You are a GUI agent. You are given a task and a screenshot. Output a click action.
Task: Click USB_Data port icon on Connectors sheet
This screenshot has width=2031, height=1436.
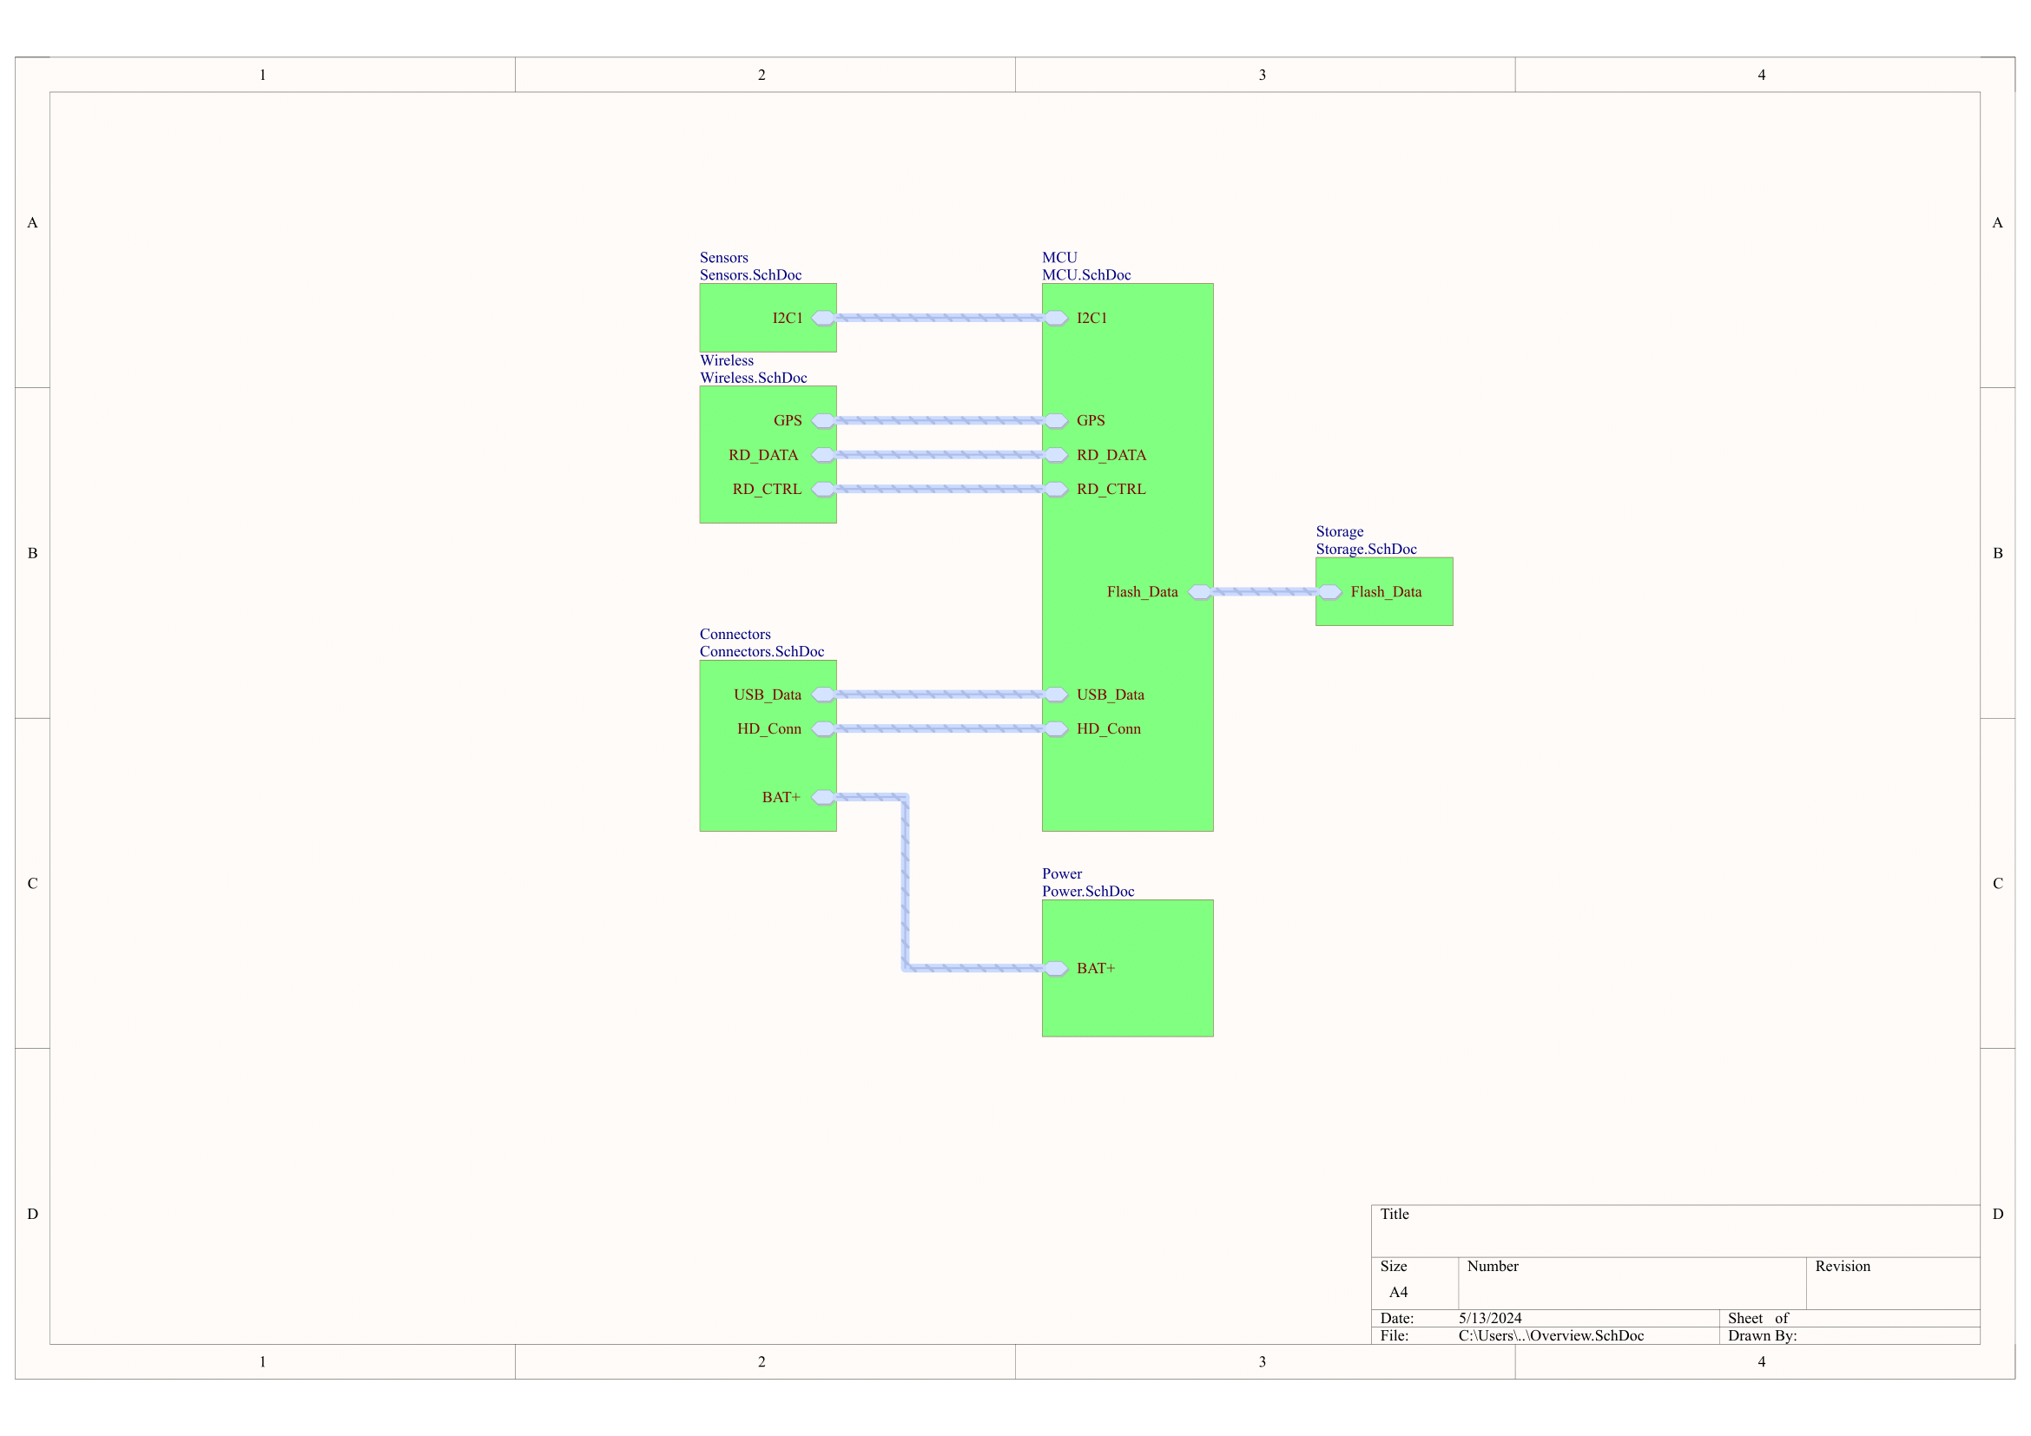(823, 695)
